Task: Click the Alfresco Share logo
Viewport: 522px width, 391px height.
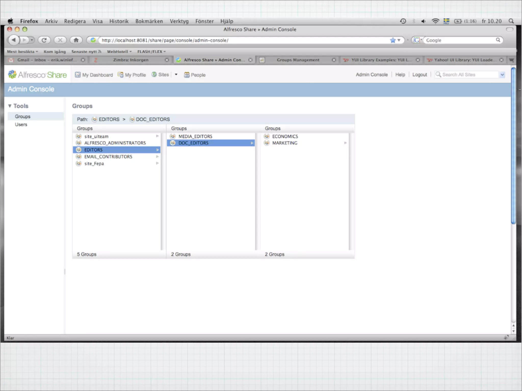Action: click(37, 75)
